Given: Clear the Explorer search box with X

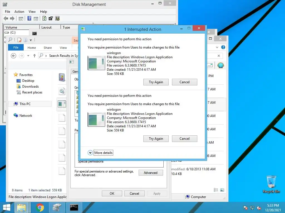Looking at the screenshot, I should (219, 55).
